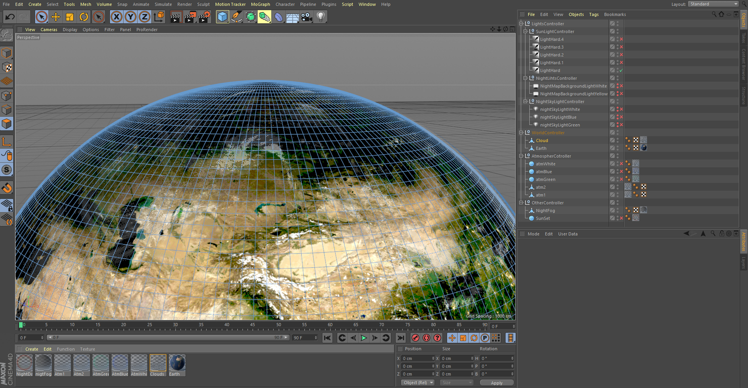Click the Render to Picture Viewer icon
Image resolution: width=748 pixels, height=388 pixels.
coord(190,17)
